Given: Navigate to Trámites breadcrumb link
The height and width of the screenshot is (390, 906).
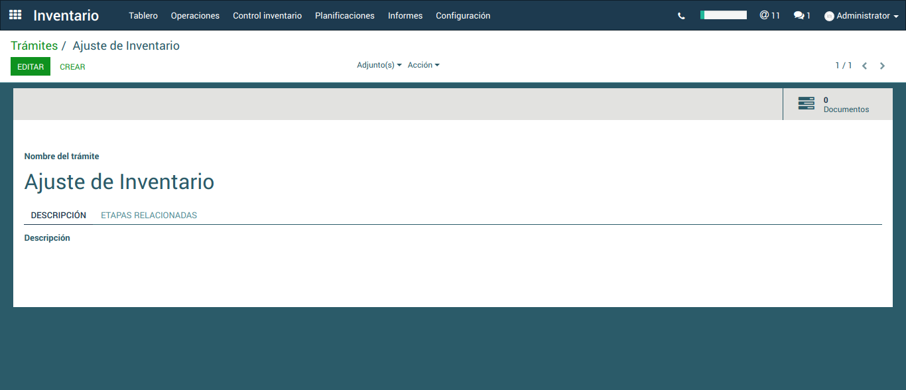Looking at the screenshot, I should (x=34, y=46).
